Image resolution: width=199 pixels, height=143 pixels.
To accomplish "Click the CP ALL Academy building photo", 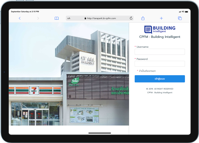I will click(69, 74).
